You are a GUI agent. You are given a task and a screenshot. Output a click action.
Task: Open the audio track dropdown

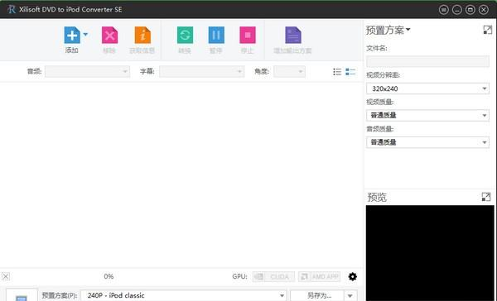(x=87, y=72)
